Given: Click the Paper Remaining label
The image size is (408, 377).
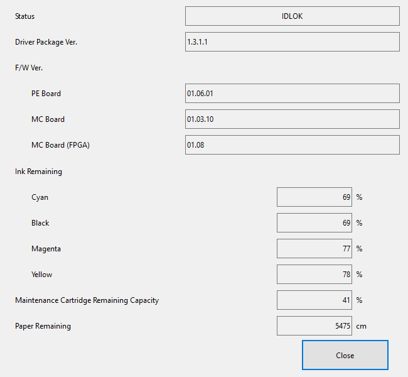Looking at the screenshot, I should pyautogui.click(x=43, y=326).
